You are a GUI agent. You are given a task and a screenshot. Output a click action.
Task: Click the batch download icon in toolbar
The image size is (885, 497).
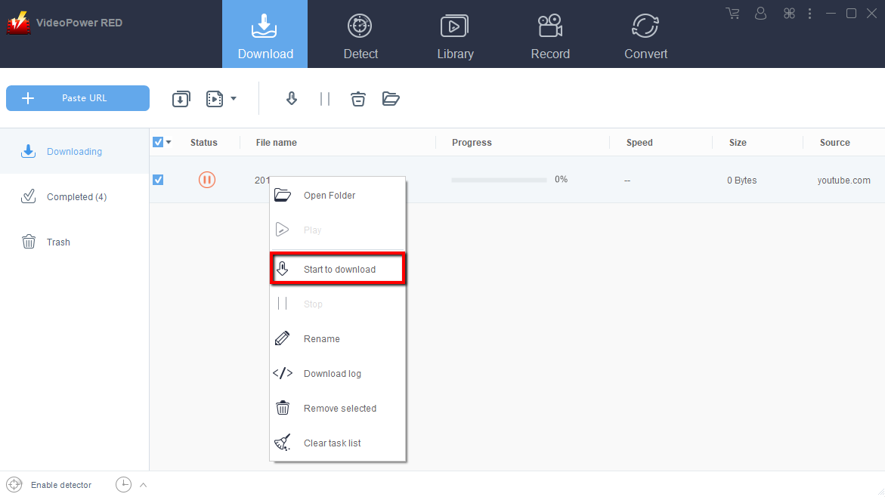click(x=181, y=98)
